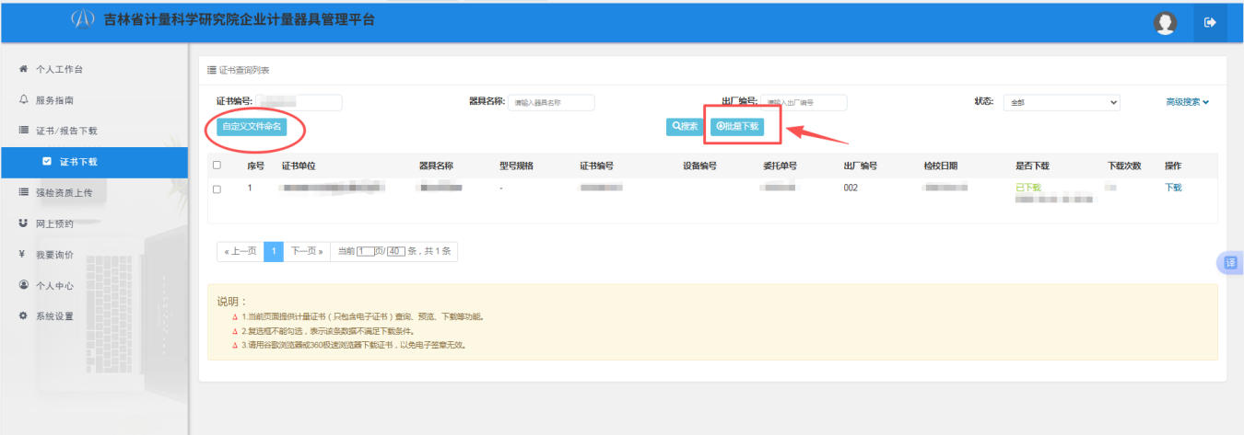Screen dimensions: 1244x435
Task: Click the 下载 link in row 1
Action: point(1173,188)
